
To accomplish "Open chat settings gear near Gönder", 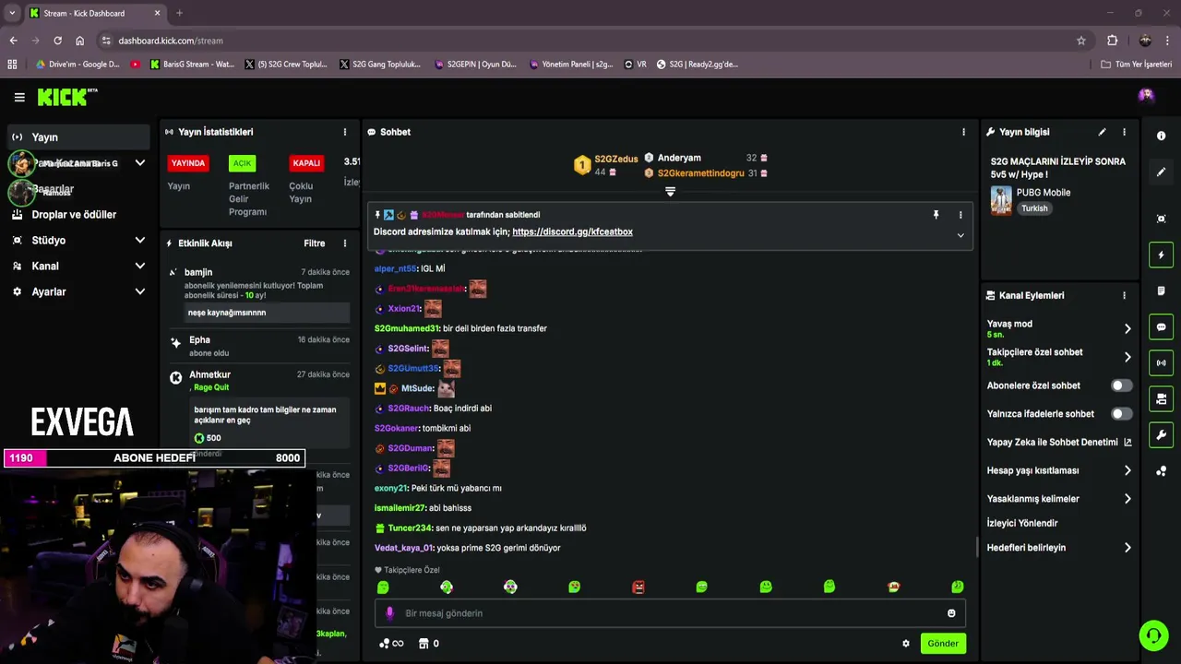I will click(906, 644).
